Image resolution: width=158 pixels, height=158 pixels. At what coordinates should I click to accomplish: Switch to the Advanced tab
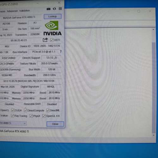(12, 11)
